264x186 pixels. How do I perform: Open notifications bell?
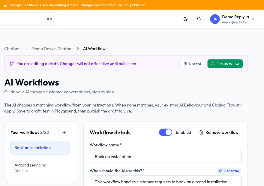coord(199,19)
